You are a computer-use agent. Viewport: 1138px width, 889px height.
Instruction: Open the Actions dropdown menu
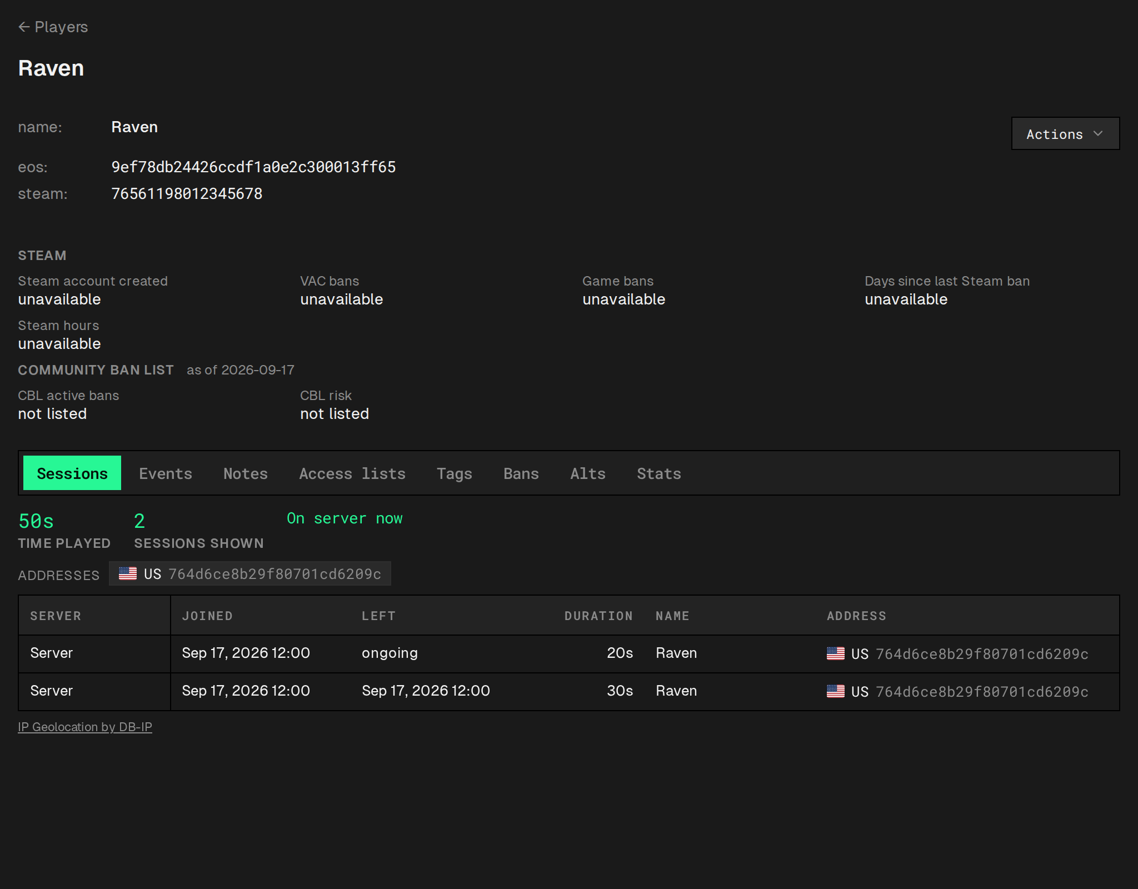point(1065,133)
